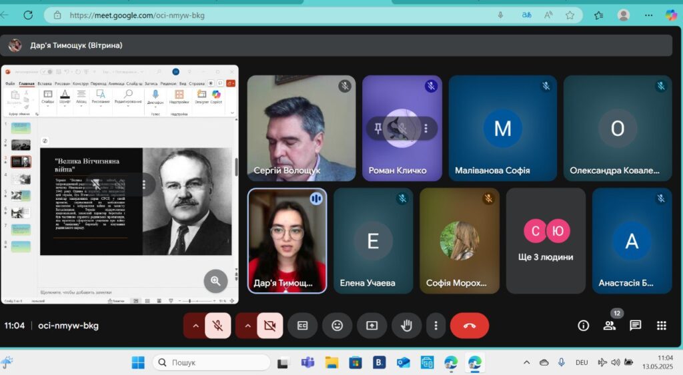Turn the camera on
The width and height of the screenshot is (683, 375).
point(269,326)
